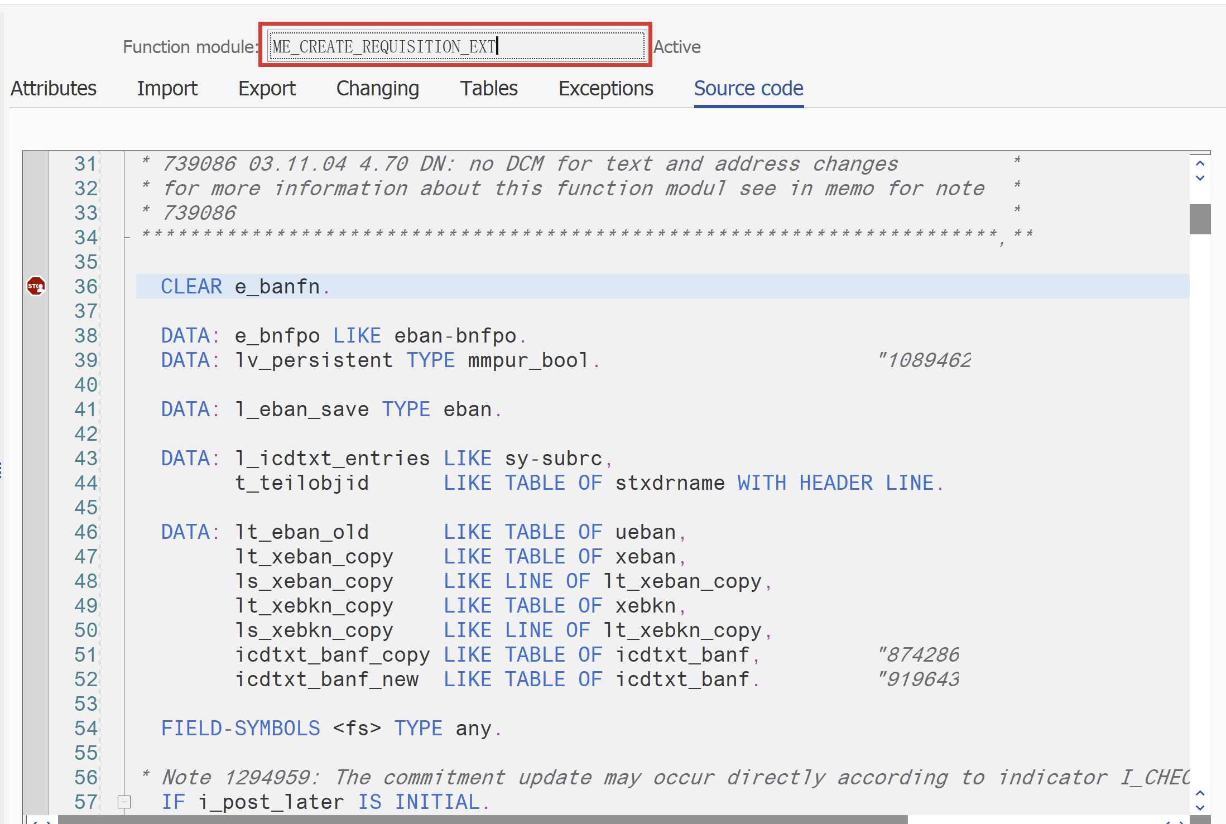Viewport: 1226px width, 824px height.
Task: Click the bottom-right down chevron of scrollbar
Action: [1200, 807]
